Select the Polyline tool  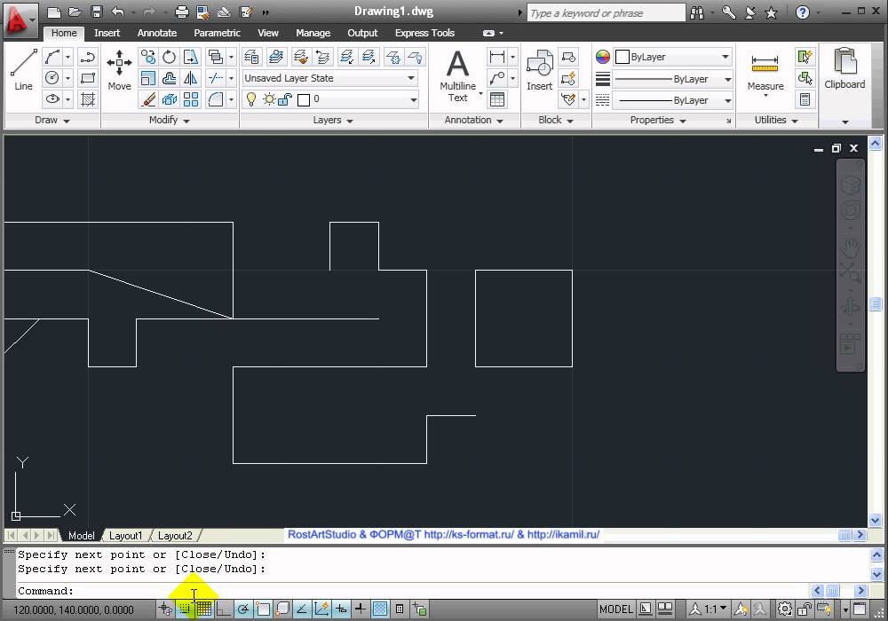(x=87, y=57)
